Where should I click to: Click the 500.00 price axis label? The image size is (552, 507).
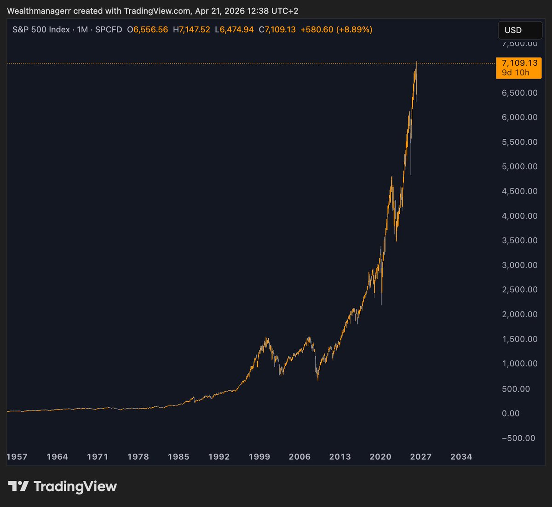(x=516, y=389)
